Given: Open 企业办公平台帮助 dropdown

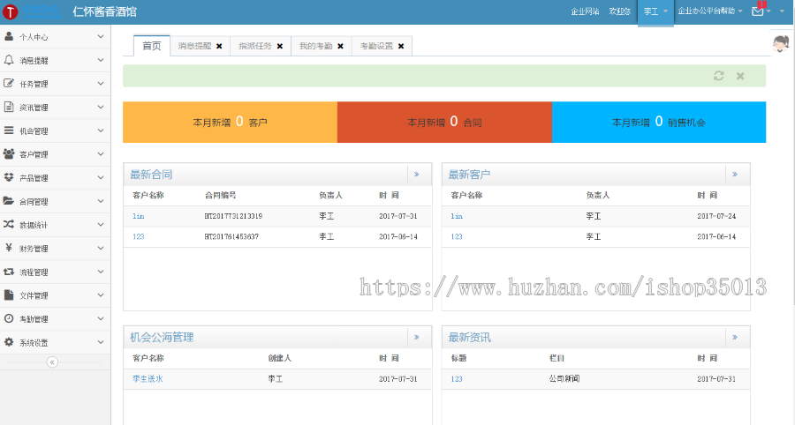Looking at the screenshot, I should [x=710, y=11].
